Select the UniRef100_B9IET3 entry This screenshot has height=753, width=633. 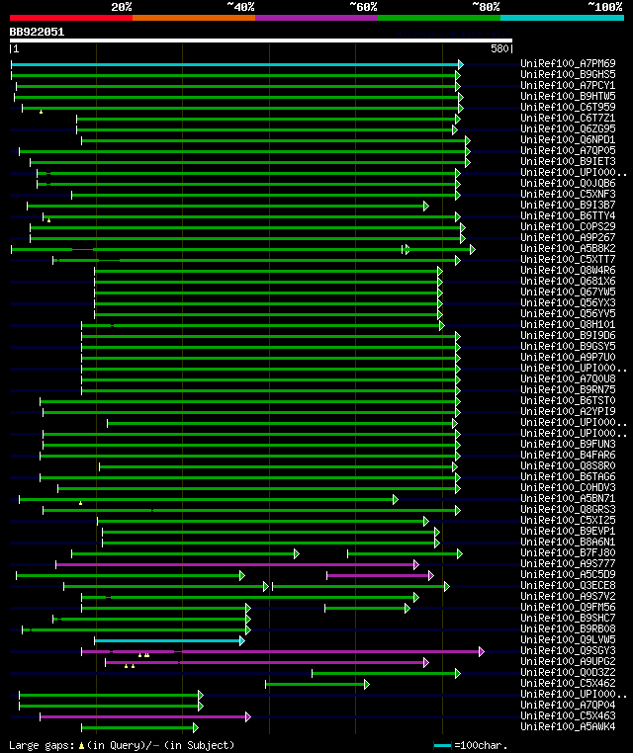[x=568, y=161]
